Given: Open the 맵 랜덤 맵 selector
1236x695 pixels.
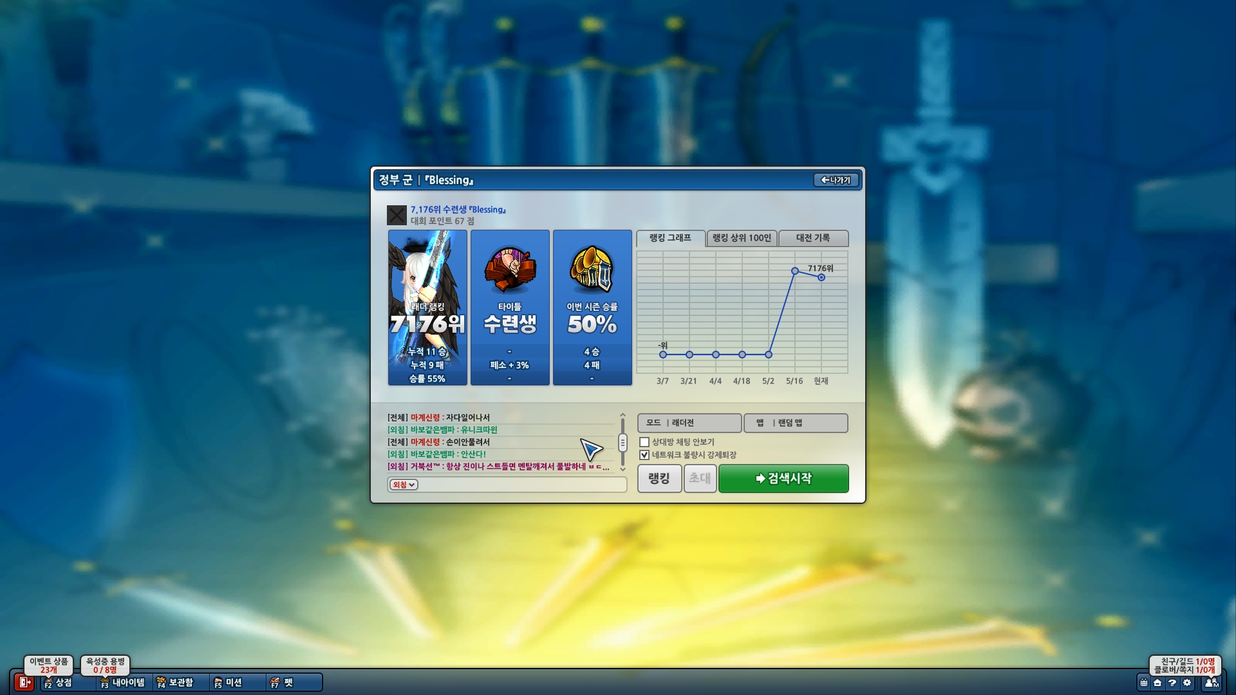Looking at the screenshot, I should click(x=796, y=423).
